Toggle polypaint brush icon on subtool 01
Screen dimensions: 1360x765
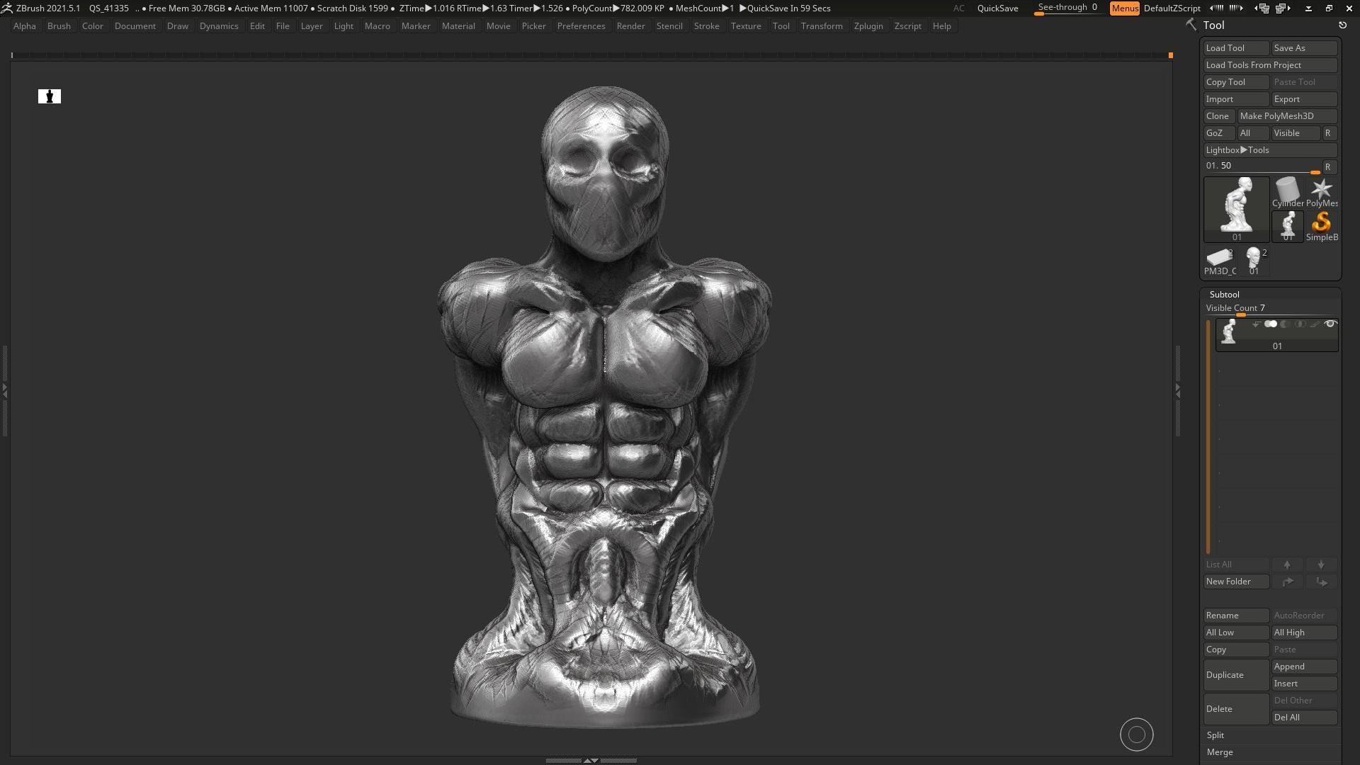(1315, 324)
